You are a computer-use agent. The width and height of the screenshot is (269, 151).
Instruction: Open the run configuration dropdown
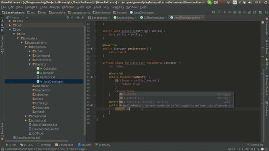click(219, 12)
